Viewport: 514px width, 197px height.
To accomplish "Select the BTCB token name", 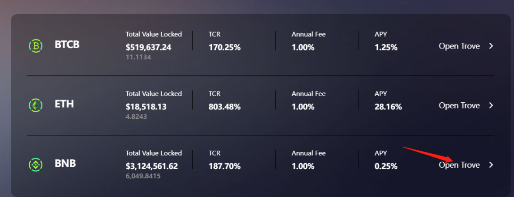I will coord(67,45).
